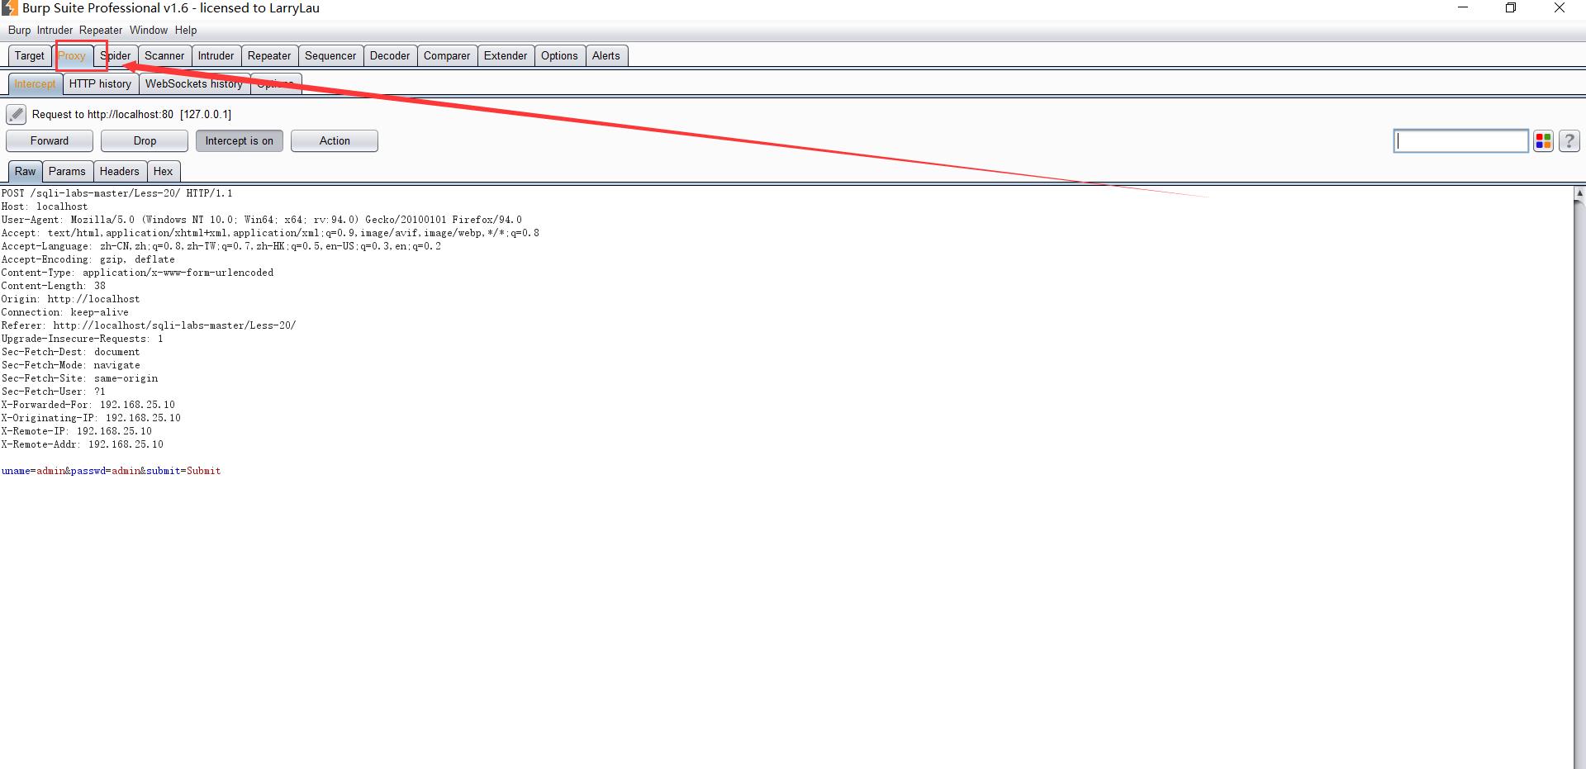Image resolution: width=1586 pixels, height=769 pixels.
Task: Click the vertical scrollbar of the request editor
Action: (x=1579, y=479)
